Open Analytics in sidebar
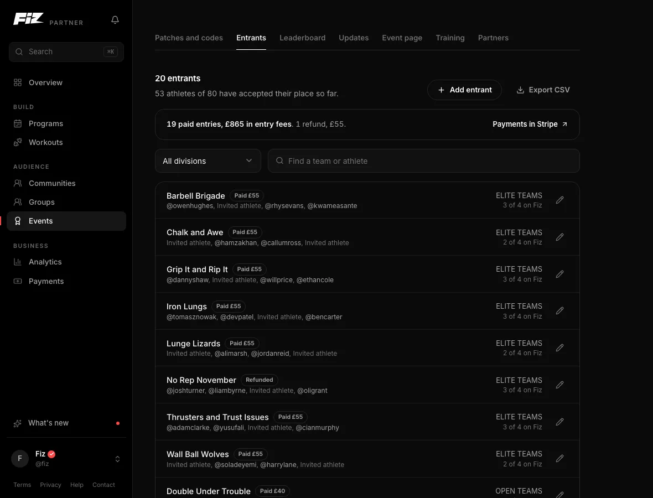 [x=66, y=262]
